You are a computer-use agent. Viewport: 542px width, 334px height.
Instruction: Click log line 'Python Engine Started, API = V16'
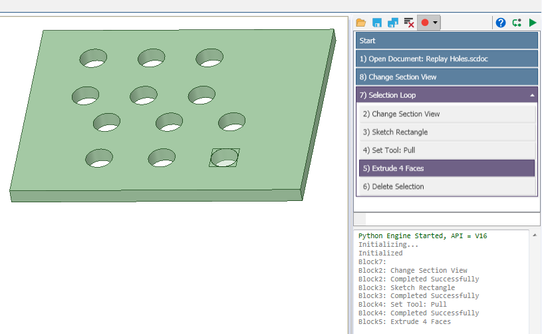point(422,236)
